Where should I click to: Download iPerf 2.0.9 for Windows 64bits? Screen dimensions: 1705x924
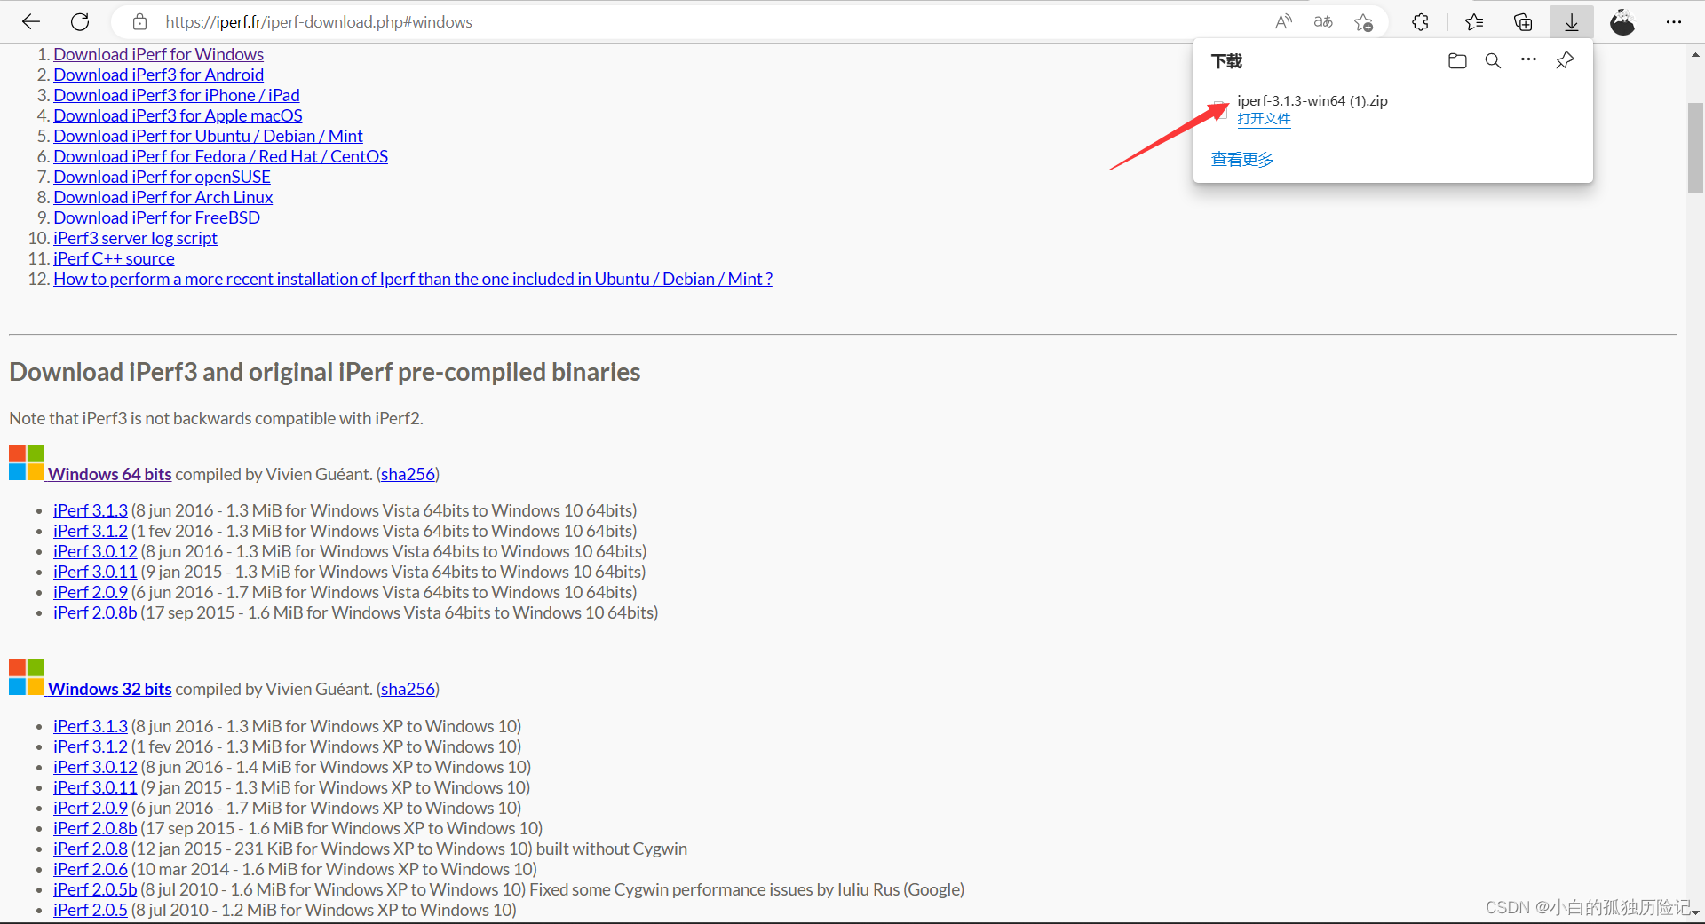click(91, 592)
